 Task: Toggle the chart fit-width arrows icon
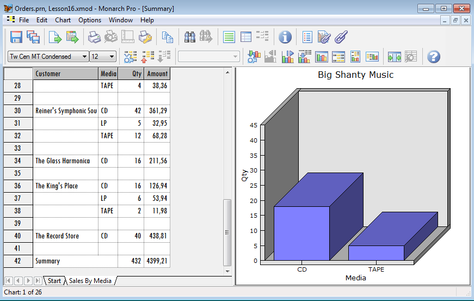point(394,57)
